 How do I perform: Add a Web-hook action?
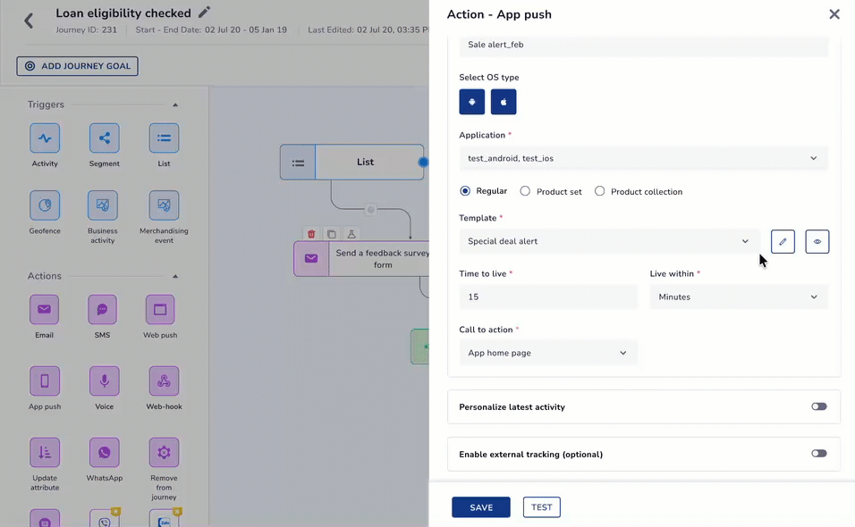164,381
